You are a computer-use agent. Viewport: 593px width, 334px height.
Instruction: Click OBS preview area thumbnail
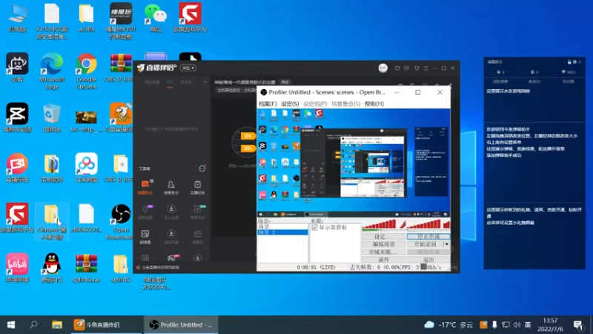pos(354,163)
